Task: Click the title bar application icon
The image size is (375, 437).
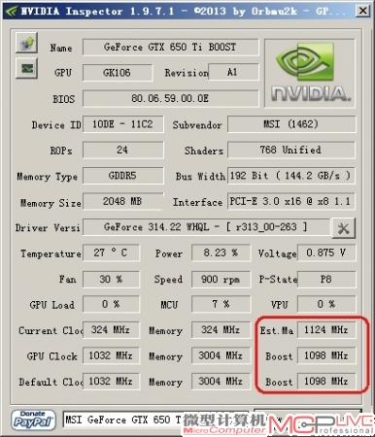Action: [11, 12]
